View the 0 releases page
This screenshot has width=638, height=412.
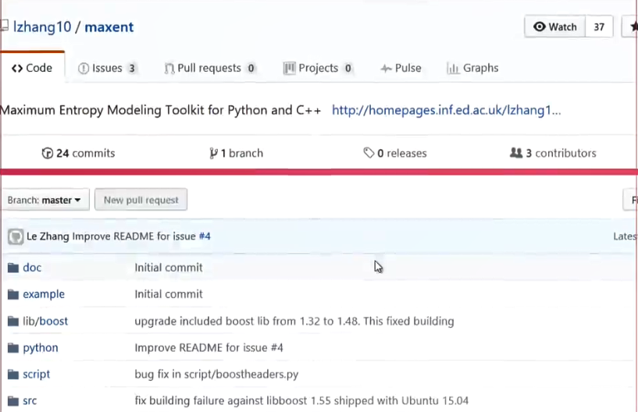click(394, 154)
